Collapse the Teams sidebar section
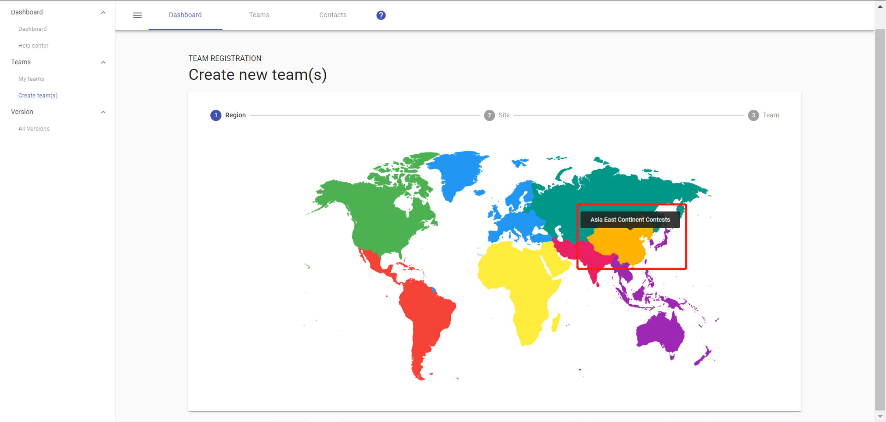The image size is (886, 422). point(103,62)
